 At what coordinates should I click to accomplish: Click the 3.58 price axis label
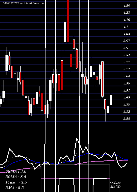127,83
